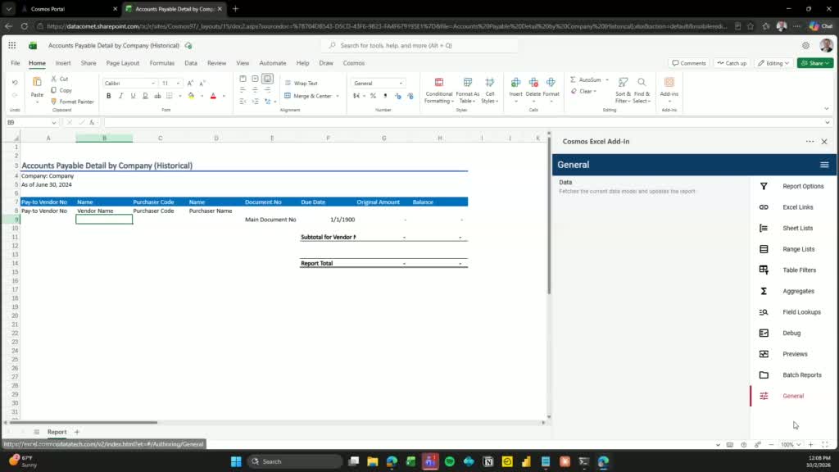Click the Comments button

[688, 63]
